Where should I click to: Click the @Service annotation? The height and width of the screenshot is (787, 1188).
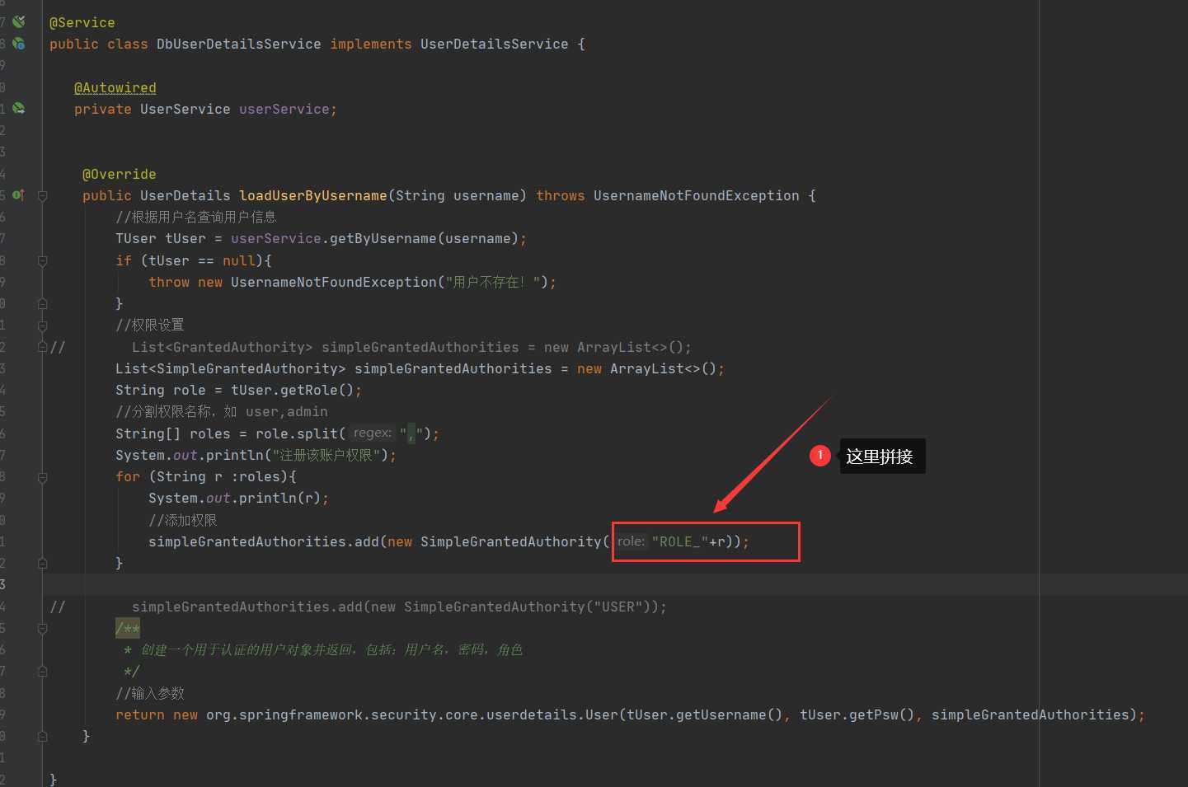82,22
